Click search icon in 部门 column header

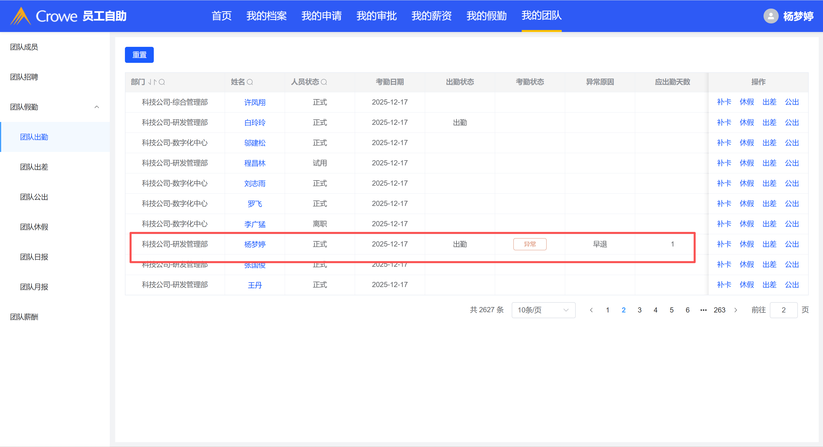(x=162, y=82)
